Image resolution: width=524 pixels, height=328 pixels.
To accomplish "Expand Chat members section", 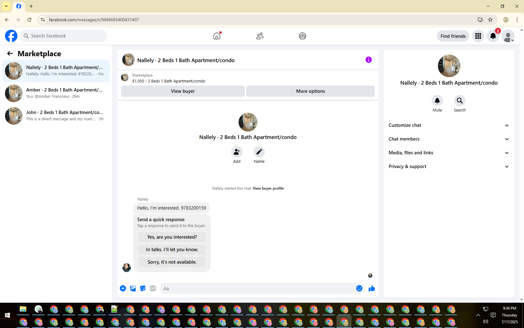I will pos(449,139).
